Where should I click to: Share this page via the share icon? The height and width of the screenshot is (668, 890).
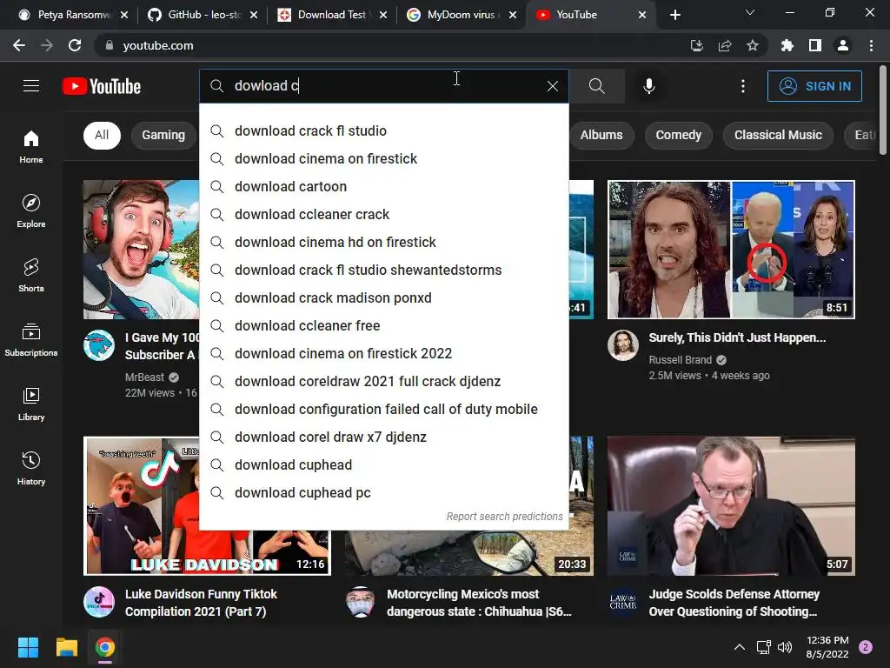(x=725, y=45)
